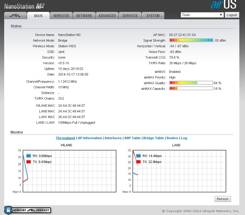The width and height of the screenshot is (245, 215).
Task: Click the NanoStation M2 header title
Action: pos(24,6)
